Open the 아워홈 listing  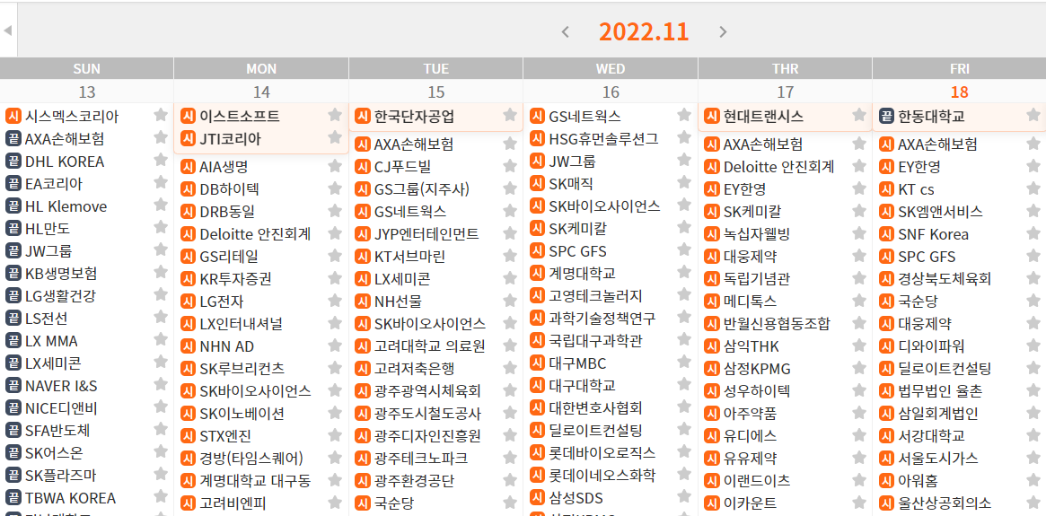tap(917, 480)
